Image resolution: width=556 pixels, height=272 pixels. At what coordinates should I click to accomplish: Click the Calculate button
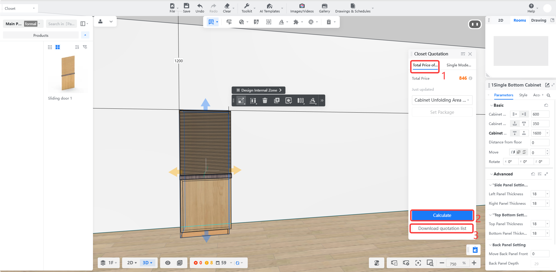[x=442, y=215]
